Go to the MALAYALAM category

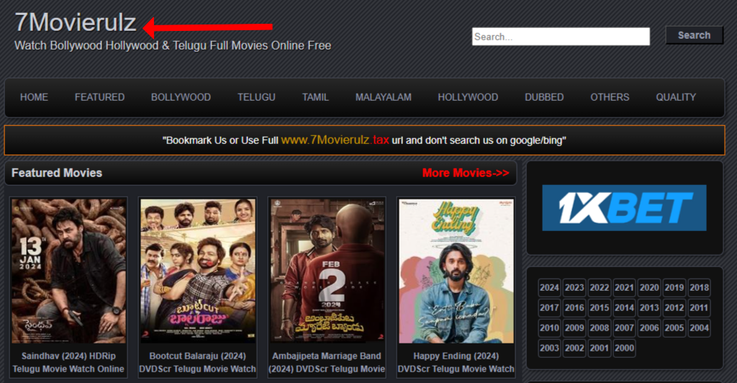coord(383,97)
